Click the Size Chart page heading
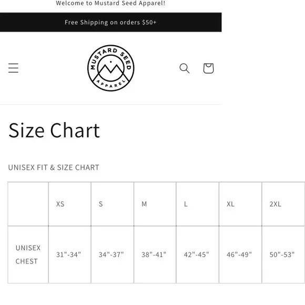Image resolution: width=305 pixels, height=305 pixels. pos(54,130)
